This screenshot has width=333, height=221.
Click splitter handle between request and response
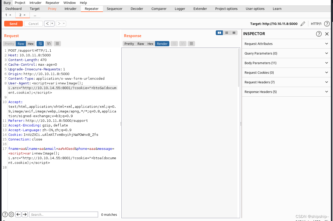pos(121,124)
